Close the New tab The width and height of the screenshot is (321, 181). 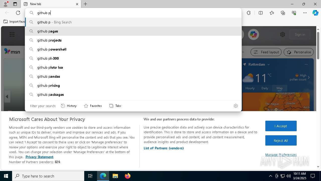[x=77, y=4]
